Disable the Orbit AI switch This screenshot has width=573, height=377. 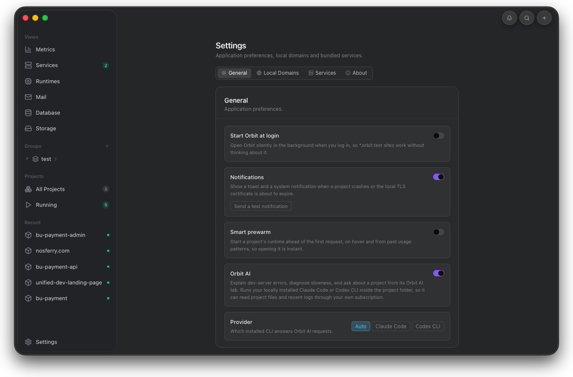[x=438, y=273]
